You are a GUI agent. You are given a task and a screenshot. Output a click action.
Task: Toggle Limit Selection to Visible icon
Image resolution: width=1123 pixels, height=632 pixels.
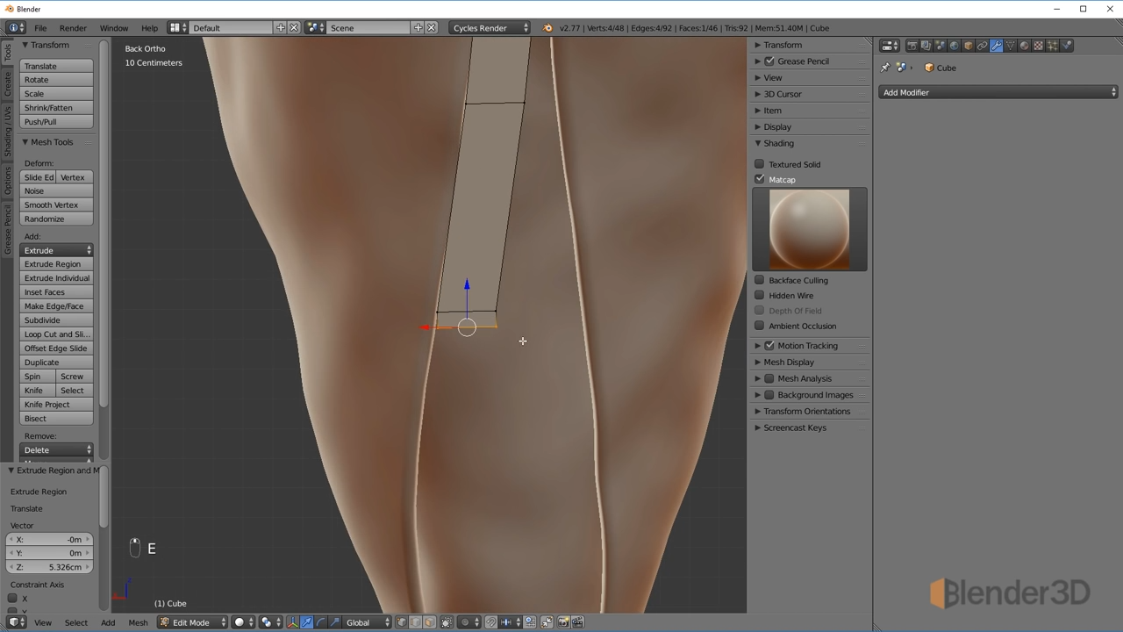446,622
